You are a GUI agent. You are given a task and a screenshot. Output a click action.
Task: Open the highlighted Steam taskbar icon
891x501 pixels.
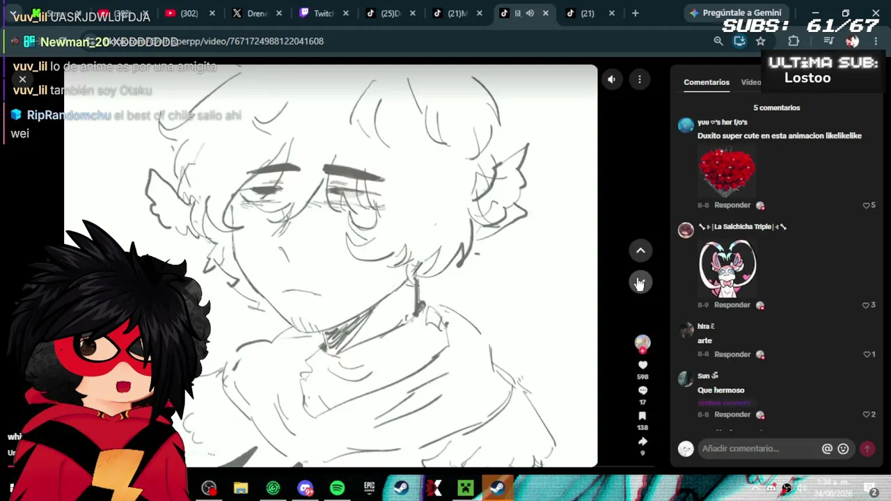(x=497, y=488)
